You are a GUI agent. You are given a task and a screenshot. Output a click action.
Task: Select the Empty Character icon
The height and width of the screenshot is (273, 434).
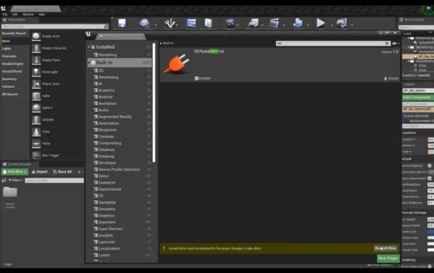pos(36,48)
